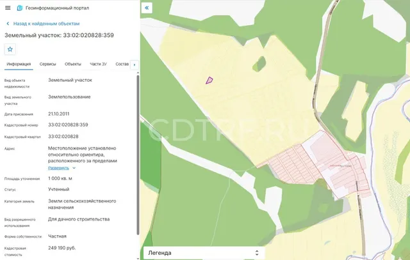Click the Кадастровая стоимость label
The width and height of the screenshot is (410, 260).
[x=15, y=252]
